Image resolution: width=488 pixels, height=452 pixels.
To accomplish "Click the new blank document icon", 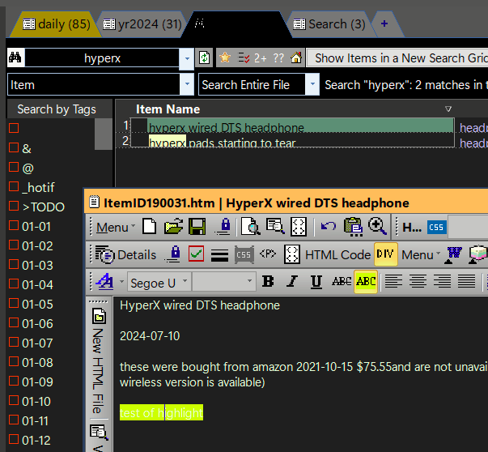I will [x=150, y=227].
